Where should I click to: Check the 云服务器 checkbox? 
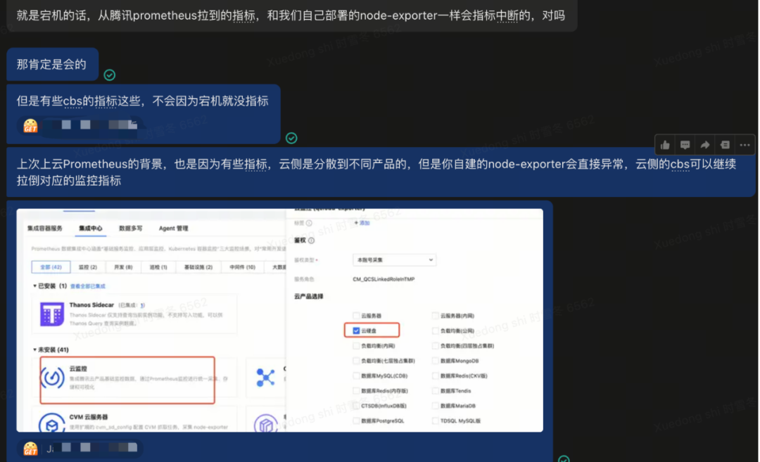coord(356,316)
